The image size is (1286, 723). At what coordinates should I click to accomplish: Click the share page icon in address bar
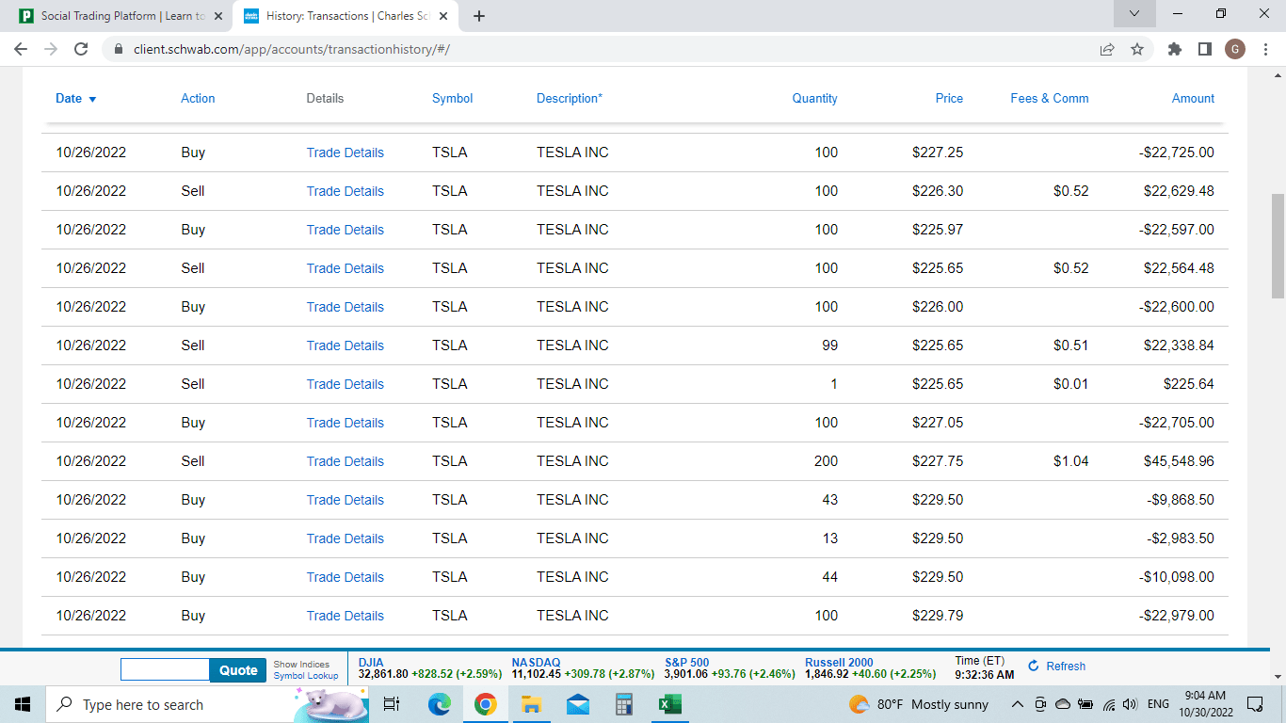[x=1107, y=49]
